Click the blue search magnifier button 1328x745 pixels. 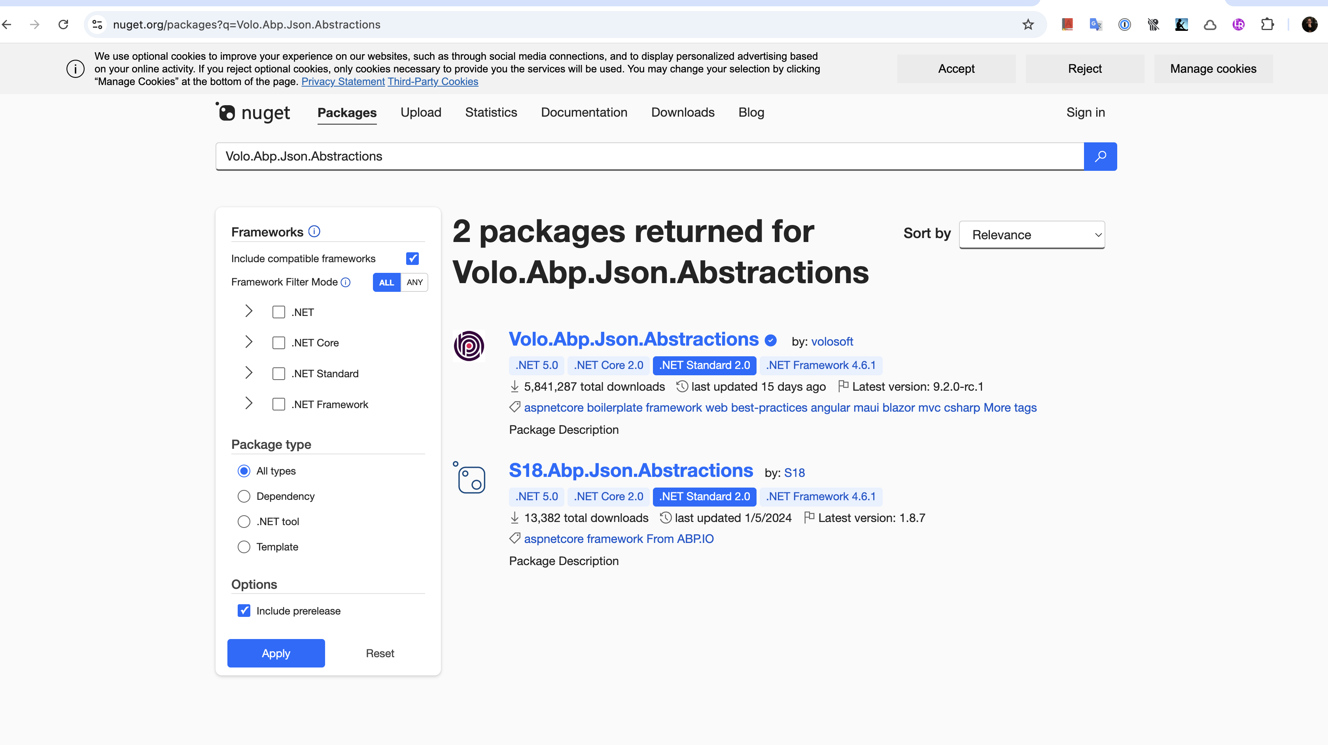pos(1100,156)
